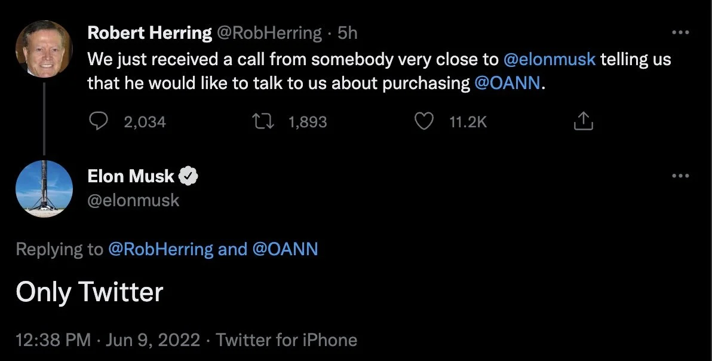Image resolution: width=712 pixels, height=361 pixels.
Task: Click the @RobHerring handle next to the display name
Action: pos(269,33)
